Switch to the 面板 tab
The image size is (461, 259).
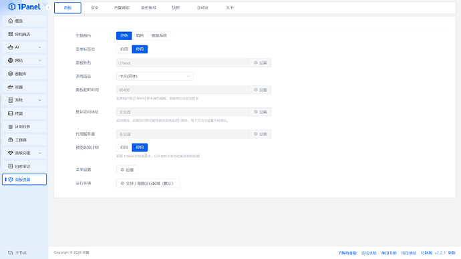click(x=67, y=7)
